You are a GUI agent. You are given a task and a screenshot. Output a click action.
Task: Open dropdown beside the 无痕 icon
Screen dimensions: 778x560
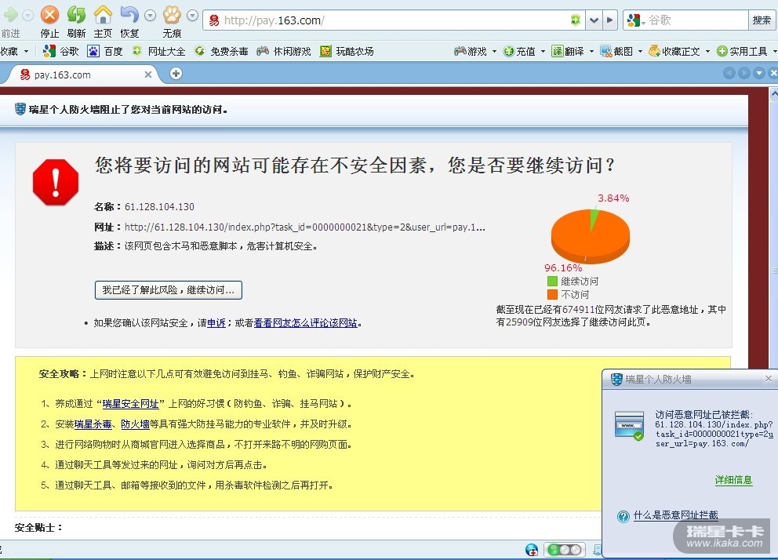point(192,16)
